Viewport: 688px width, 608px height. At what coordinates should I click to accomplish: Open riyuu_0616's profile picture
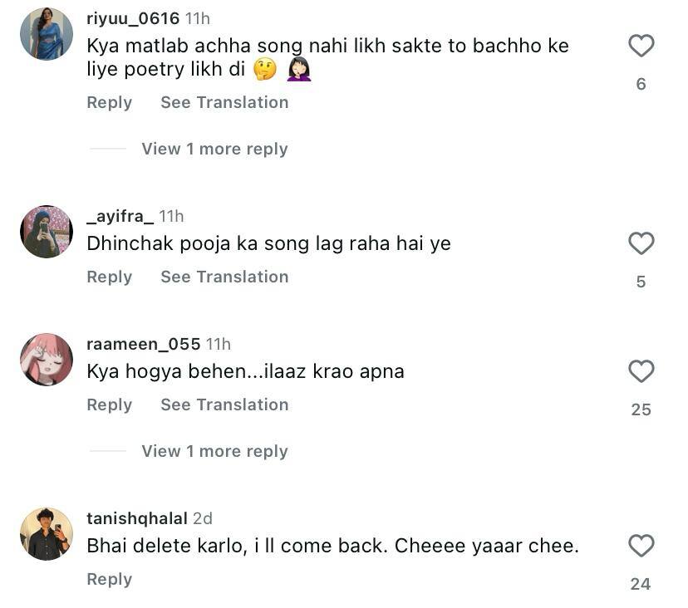47,34
